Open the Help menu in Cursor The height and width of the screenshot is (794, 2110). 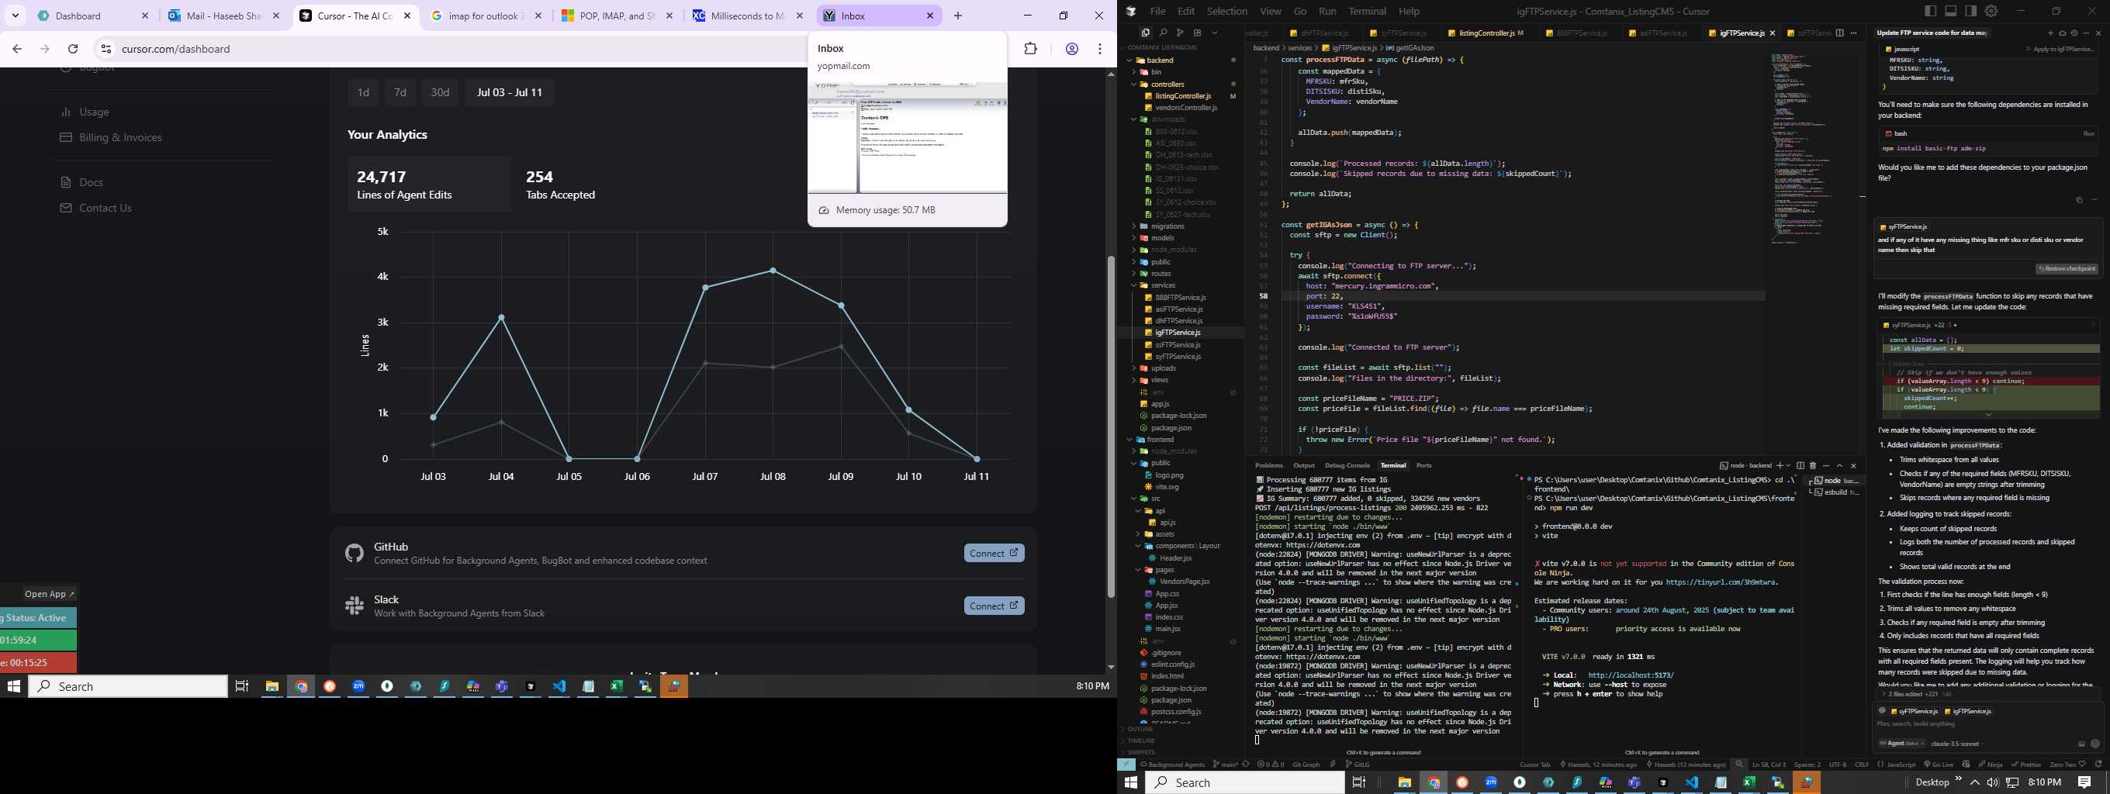[x=1409, y=12]
